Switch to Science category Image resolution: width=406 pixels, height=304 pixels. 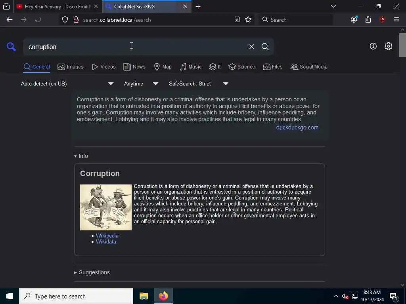(x=242, y=66)
